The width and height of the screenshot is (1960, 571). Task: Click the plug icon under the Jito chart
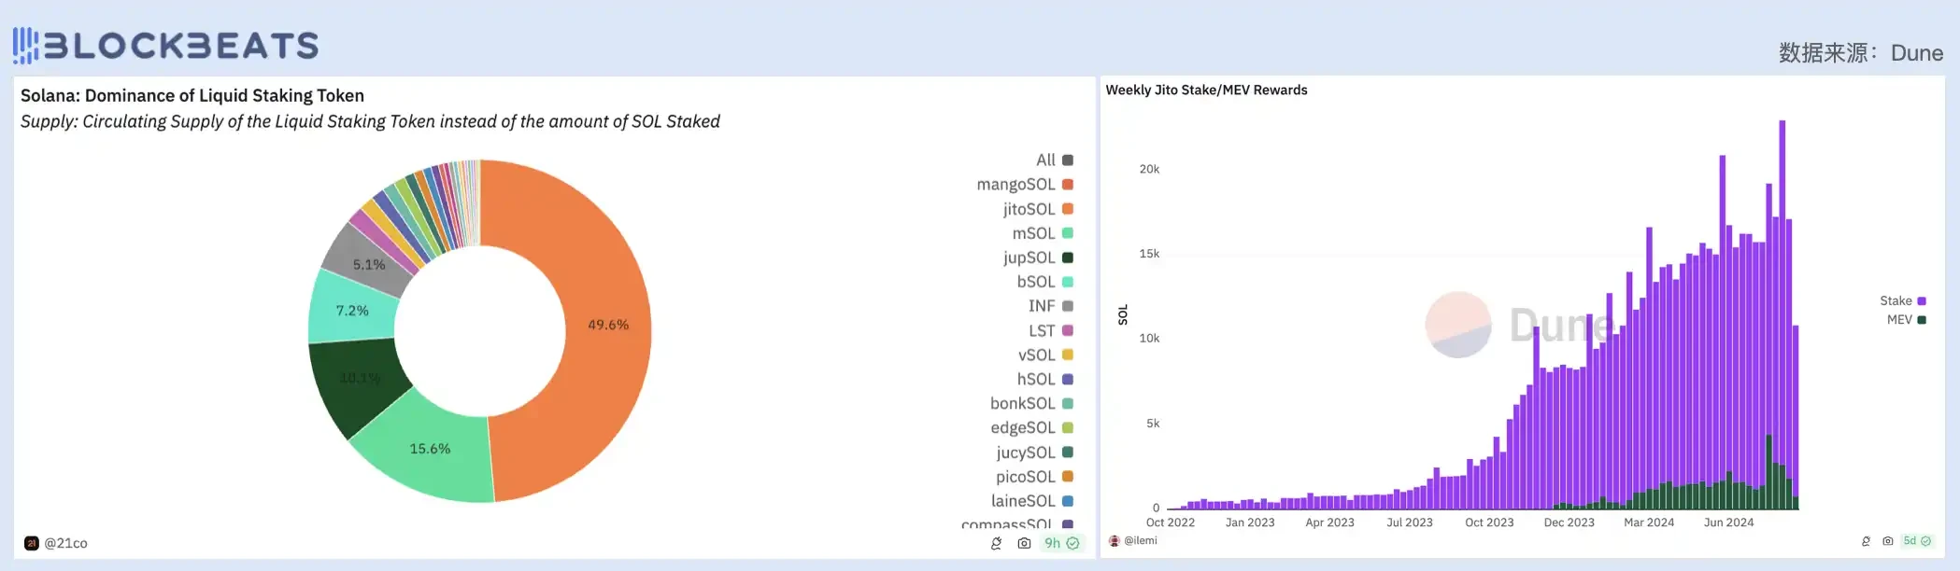(1866, 541)
